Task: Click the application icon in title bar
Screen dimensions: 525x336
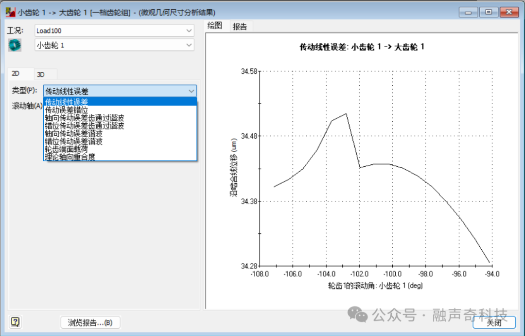Action: tap(10, 12)
